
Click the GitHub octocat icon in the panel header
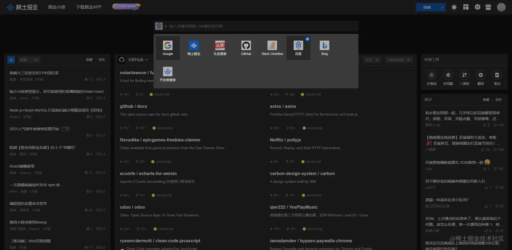coord(122,60)
